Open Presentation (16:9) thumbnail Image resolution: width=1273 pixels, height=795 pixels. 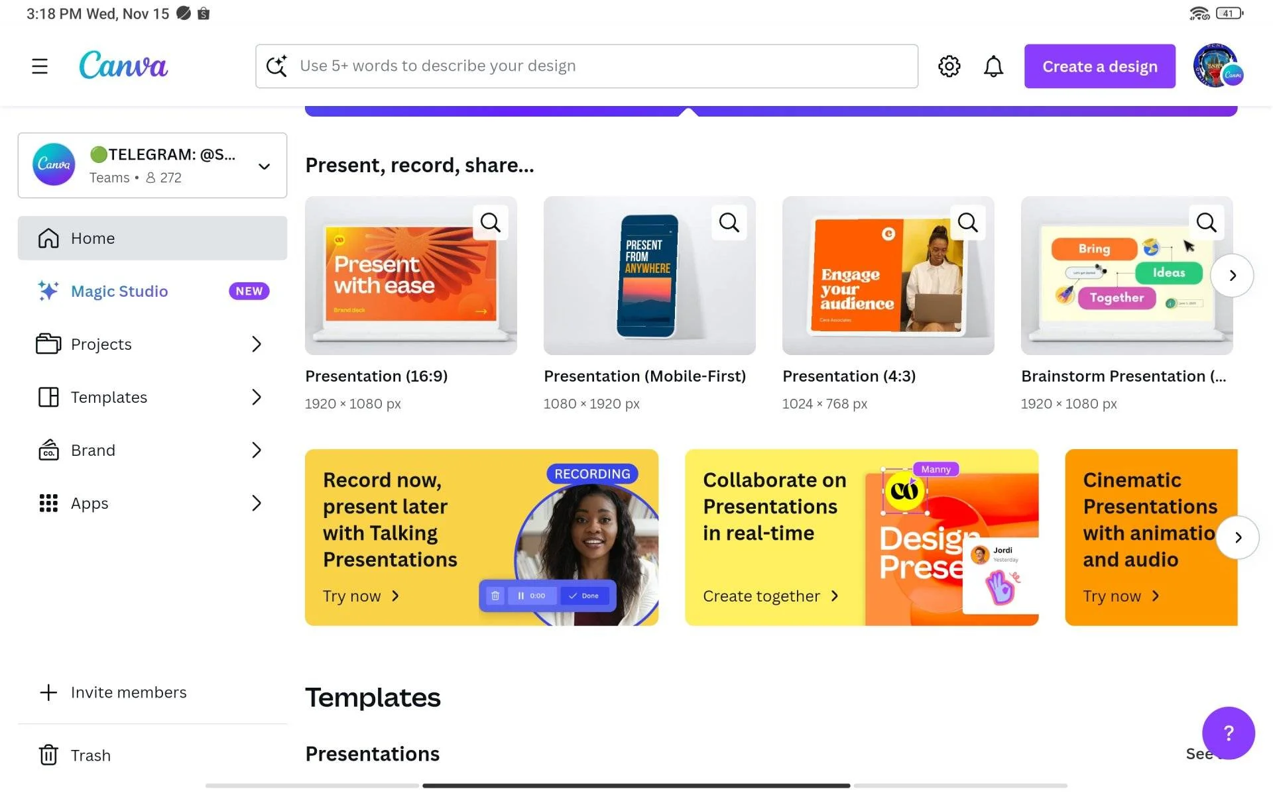pos(411,276)
